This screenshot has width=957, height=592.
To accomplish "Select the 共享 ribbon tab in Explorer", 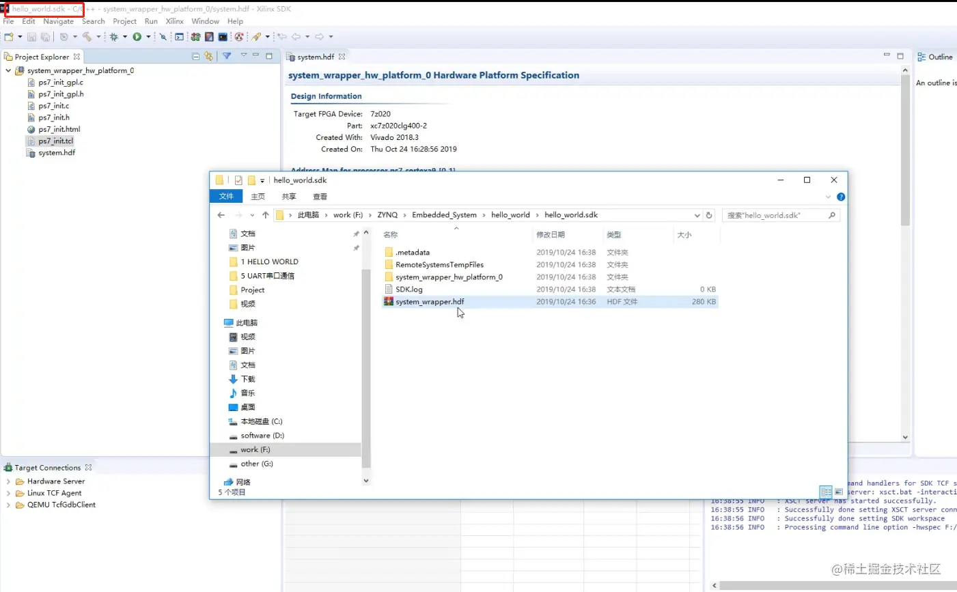I will [289, 197].
